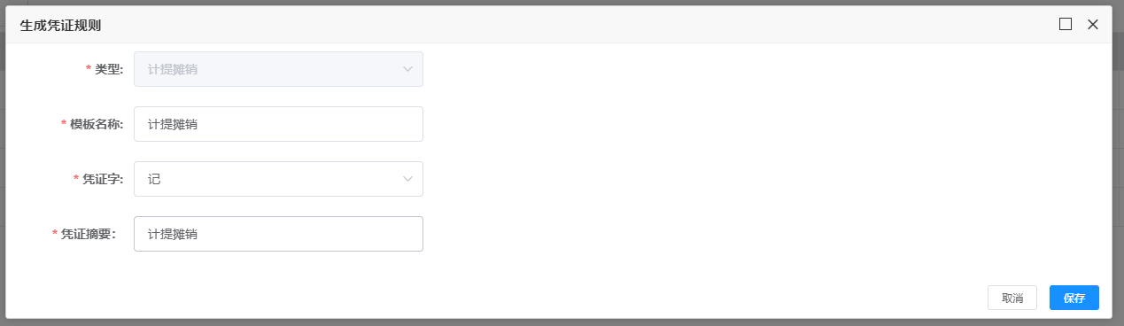Maximize the 生成凭证规则 dialog
Screen dimensions: 1124x326
pos(1066,24)
